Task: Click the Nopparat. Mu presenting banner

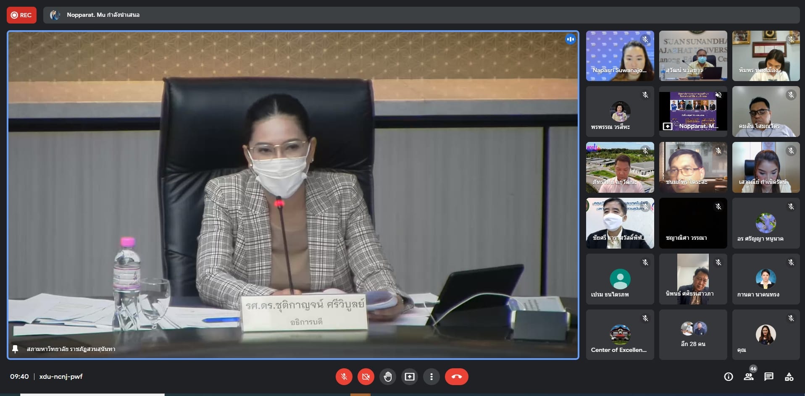Action: point(103,15)
